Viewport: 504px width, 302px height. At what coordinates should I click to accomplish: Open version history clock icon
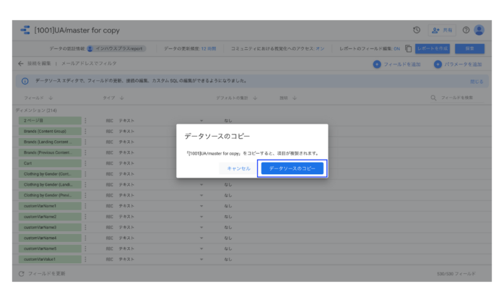click(416, 30)
